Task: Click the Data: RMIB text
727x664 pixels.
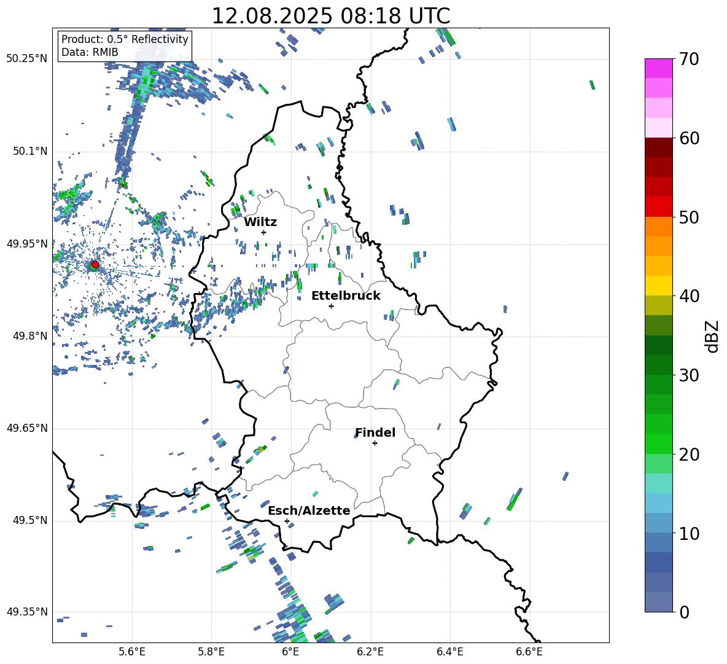Action: pyautogui.click(x=90, y=52)
